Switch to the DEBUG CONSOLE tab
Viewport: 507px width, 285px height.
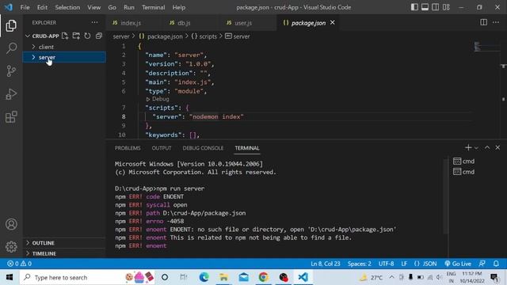203,148
